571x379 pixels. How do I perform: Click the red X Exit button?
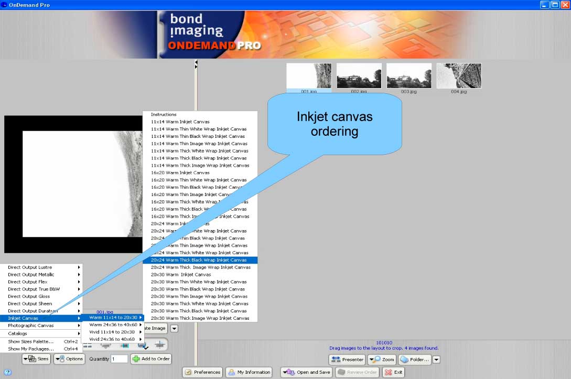point(394,372)
